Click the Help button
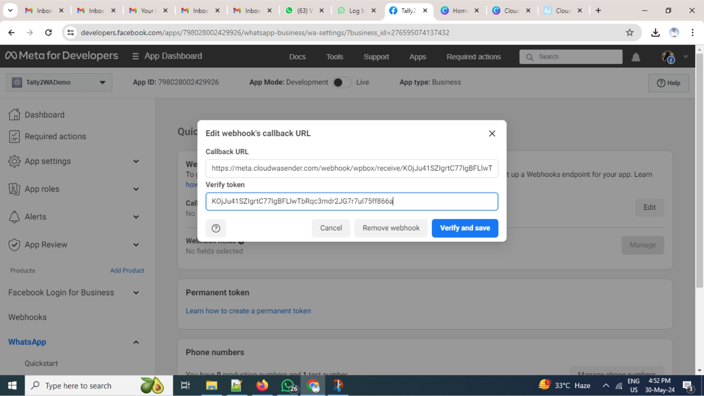Screen dimensions: 704x396 668,83
